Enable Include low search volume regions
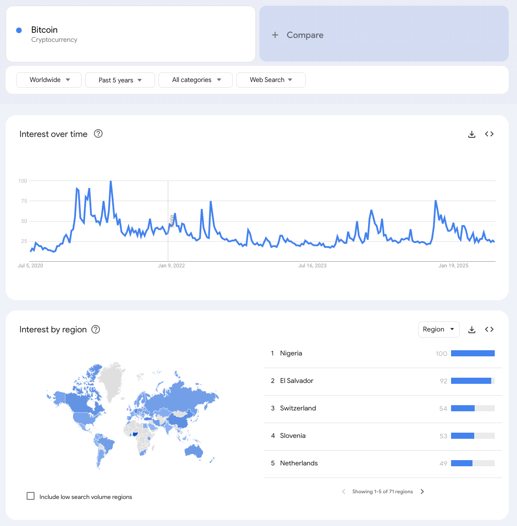 coord(31,496)
